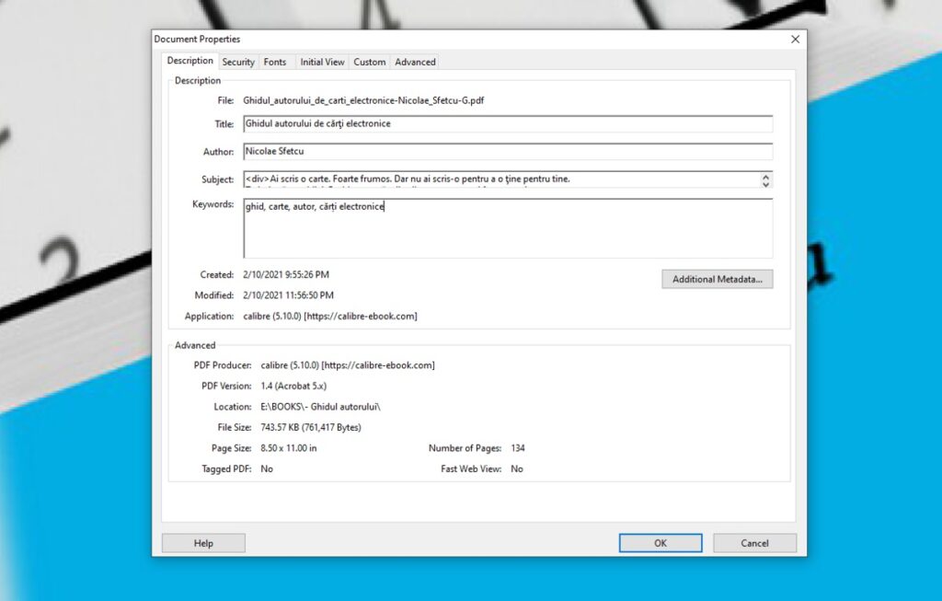942x601 pixels.
Task: Cancel the Document Properties dialog
Action: tap(754, 543)
